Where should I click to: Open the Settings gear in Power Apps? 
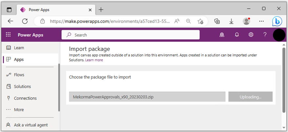[x=251, y=35]
